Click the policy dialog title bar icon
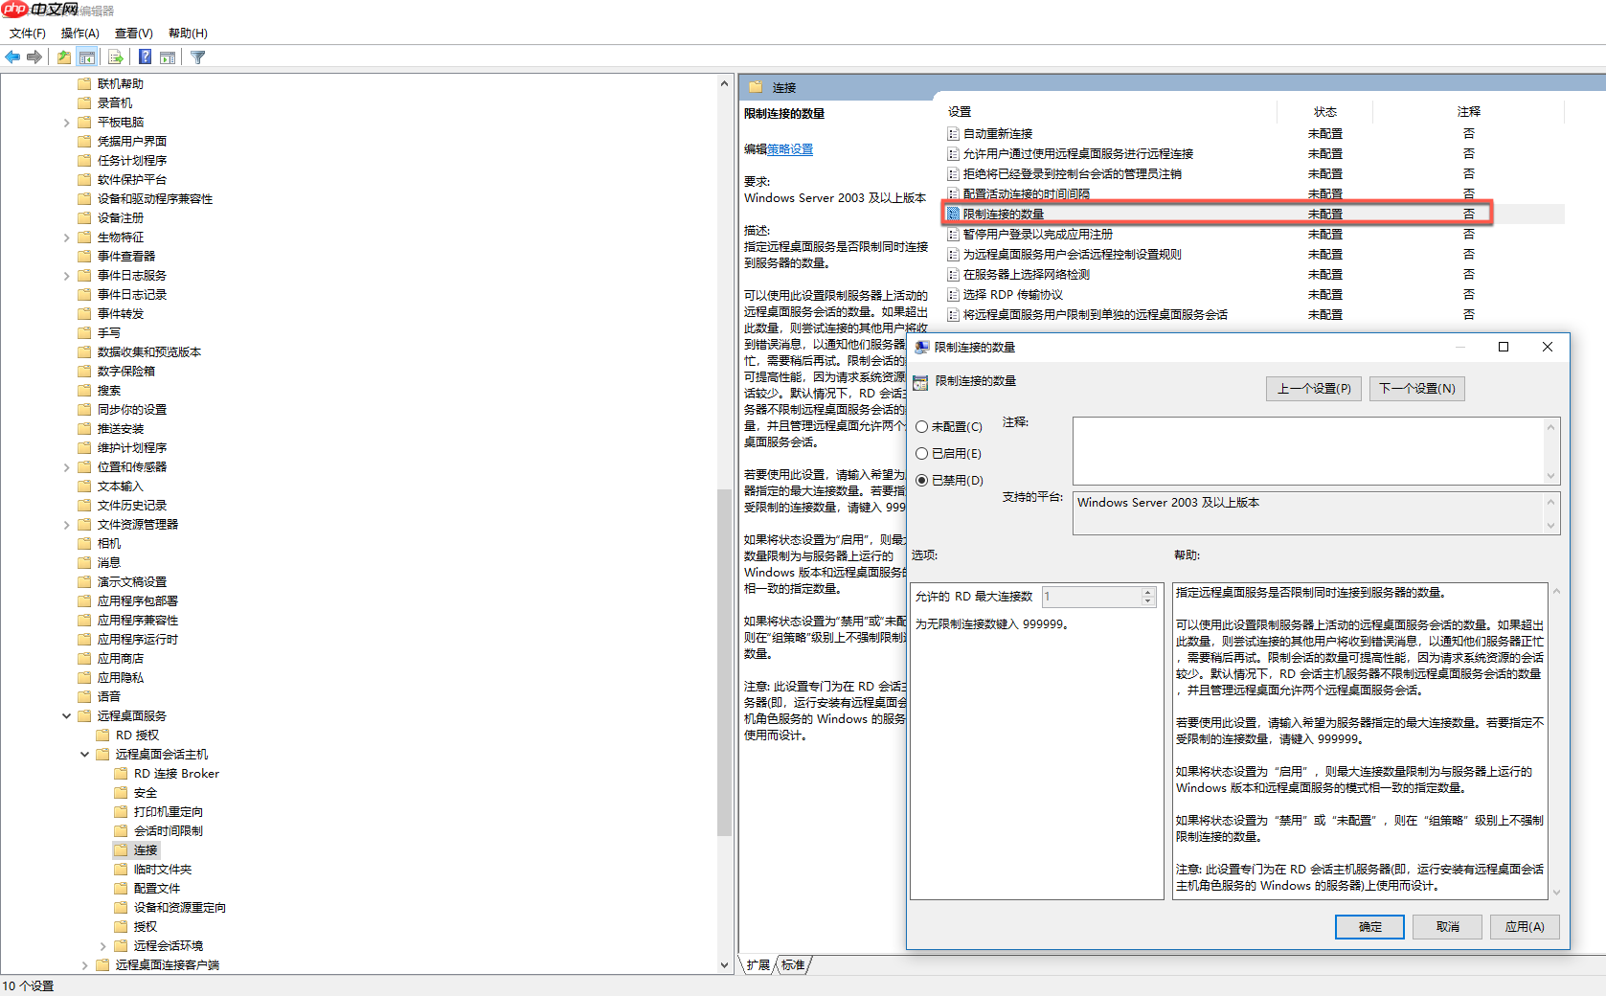The width and height of the screenshot is (1606, 996). [x=922, y=347]
